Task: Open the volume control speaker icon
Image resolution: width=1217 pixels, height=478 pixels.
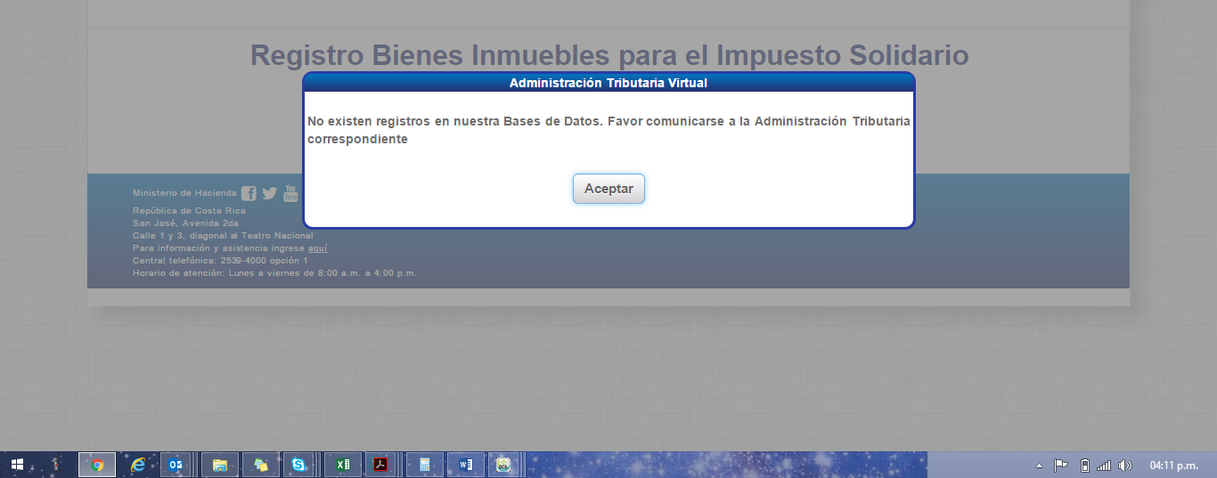Action: pyautogui.click(x=1125, y=465)
